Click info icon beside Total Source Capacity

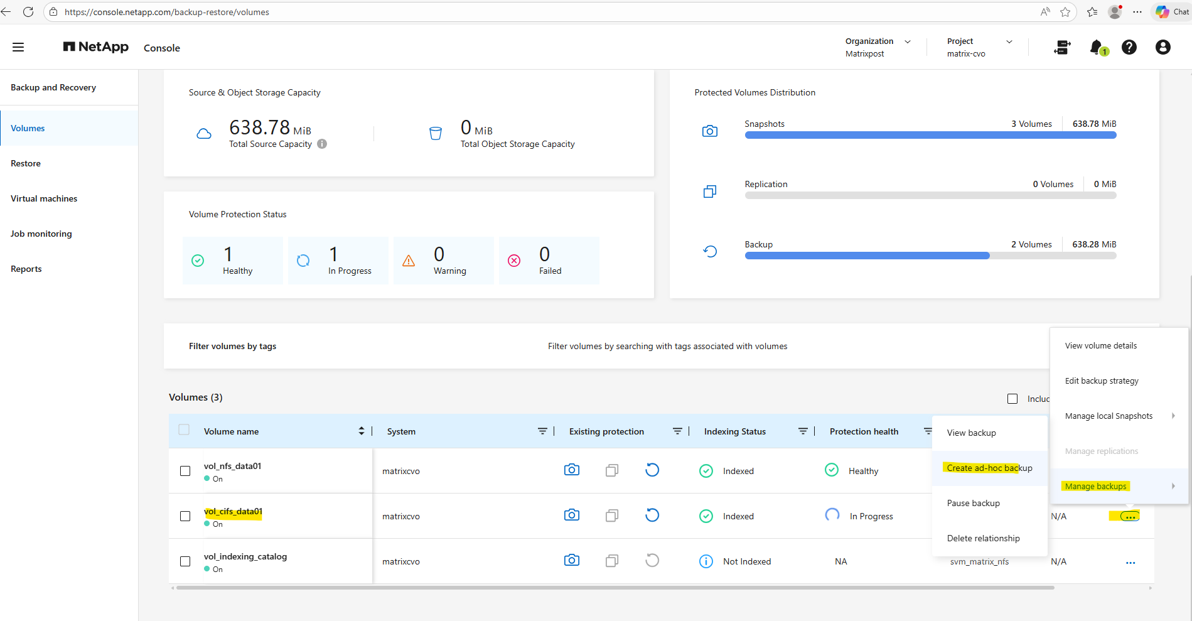[322, 144]
